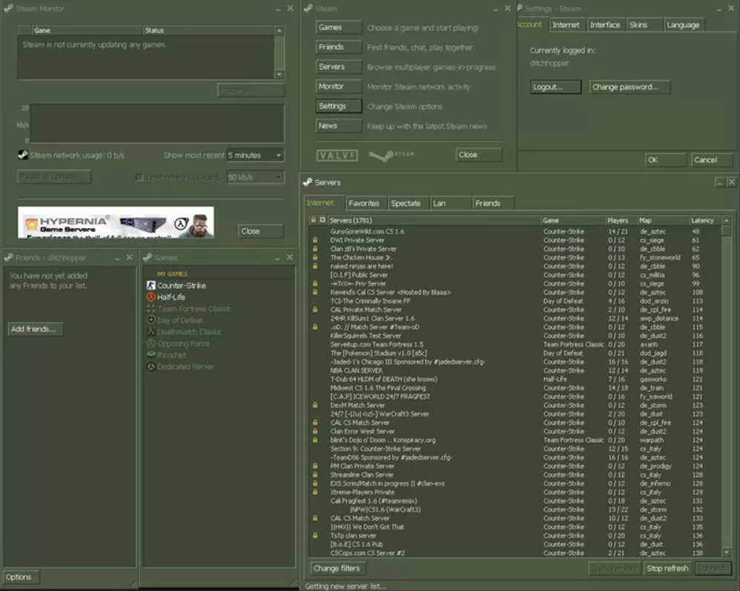
Task: Click Stop refresh button
Action: 667,569
